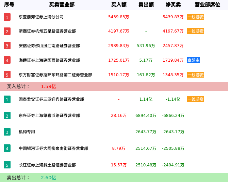Click sell amount 531.96万
Image resolution: width=230 pixels, height=183 pixels.
146,46
